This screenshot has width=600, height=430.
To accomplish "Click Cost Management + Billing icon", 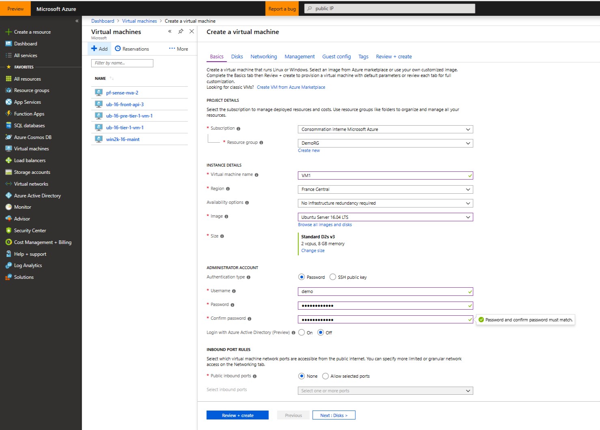I will pyautogui.click(x=8, y=242).
